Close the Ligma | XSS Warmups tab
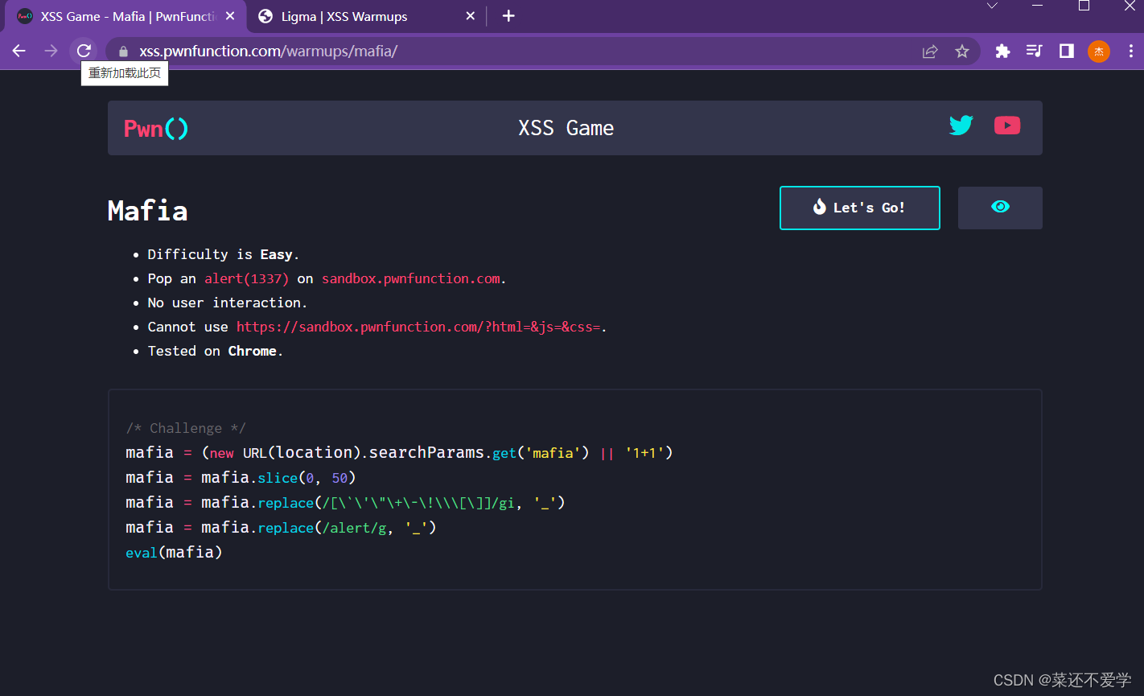This screenshot has width=1144, height=696. (471, 16)
